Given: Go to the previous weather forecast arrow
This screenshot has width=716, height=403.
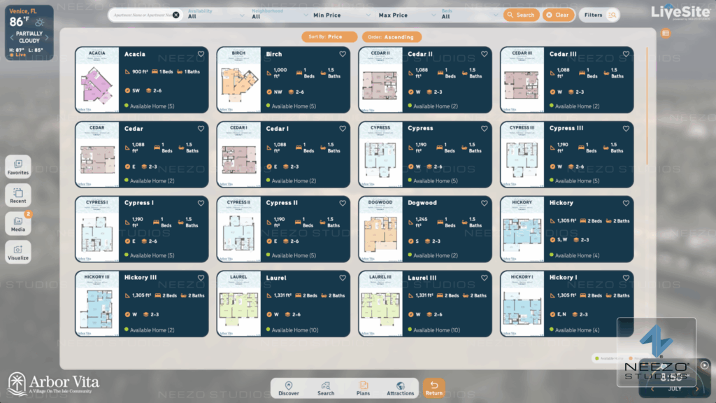Looking at the screenshot, I should pos(12,38).
